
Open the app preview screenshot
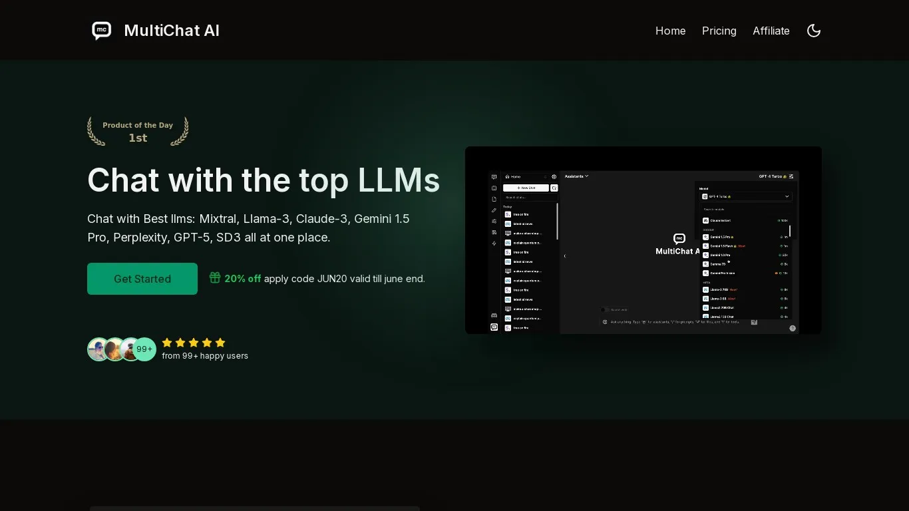(x=643, y=240)
